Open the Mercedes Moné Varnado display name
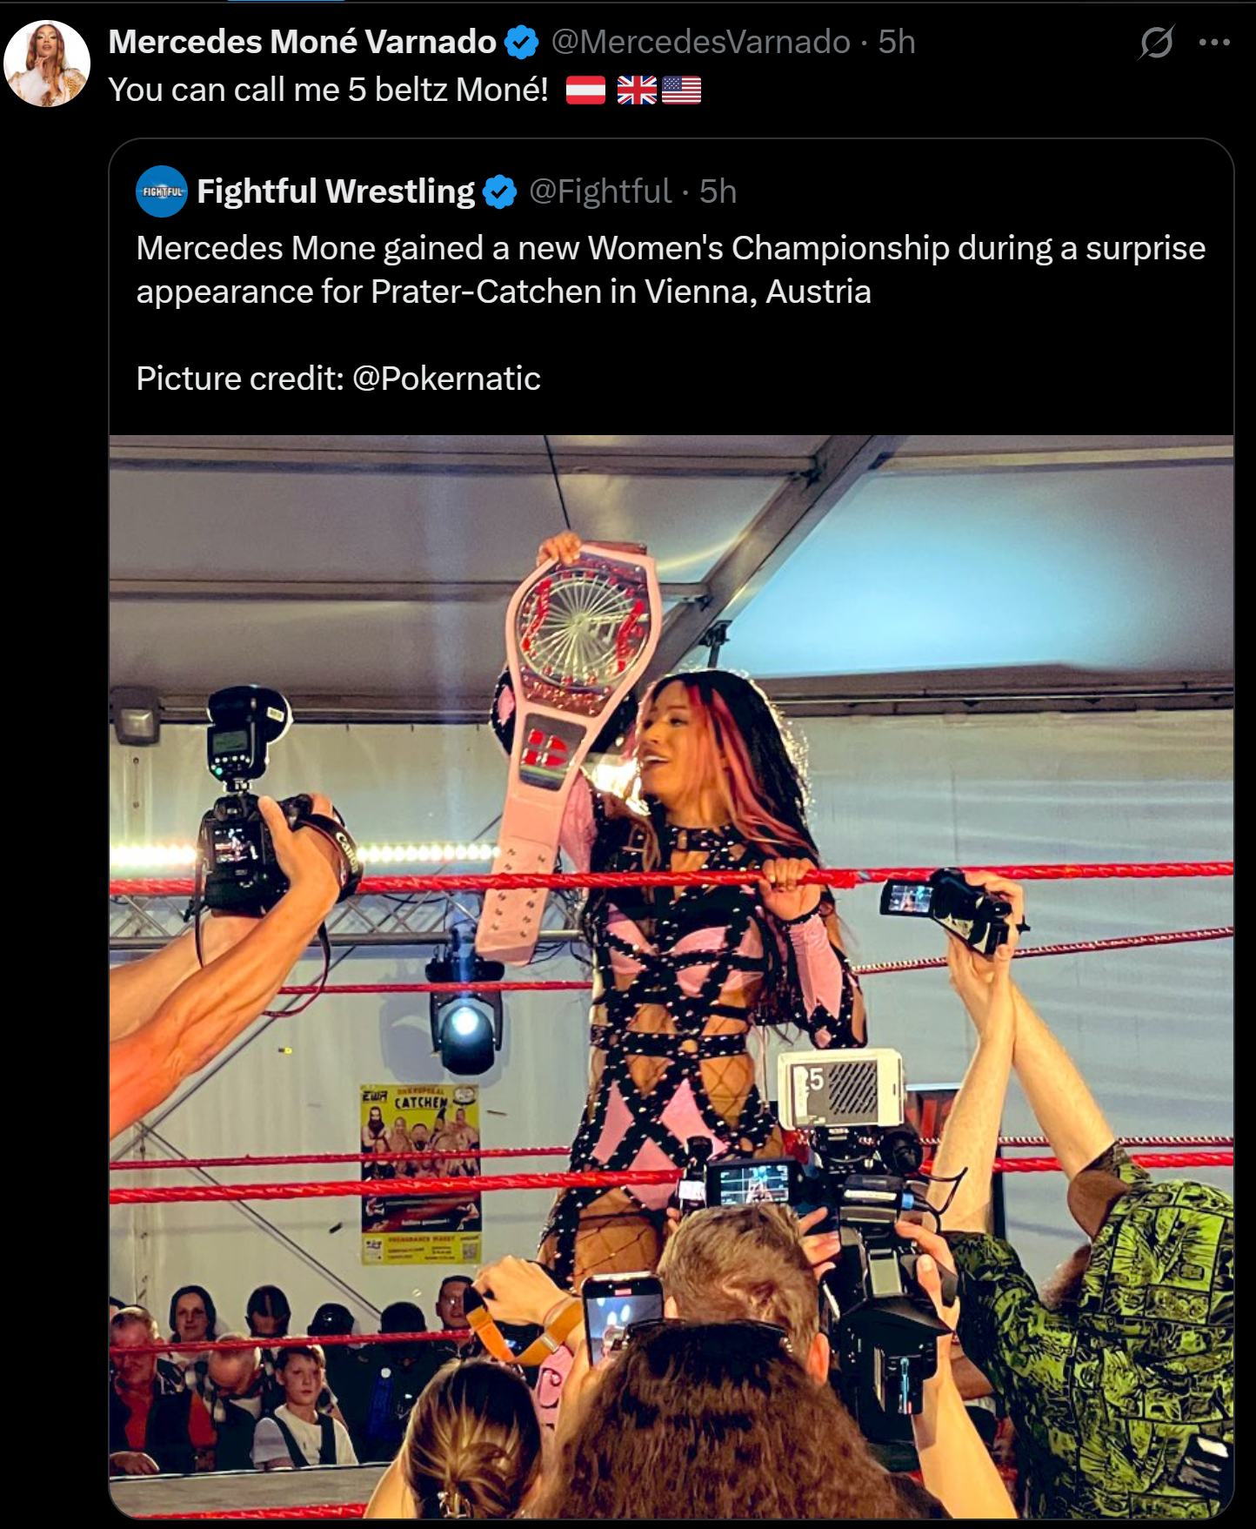Viewport: 1256px width, 1529px height. 302,42
